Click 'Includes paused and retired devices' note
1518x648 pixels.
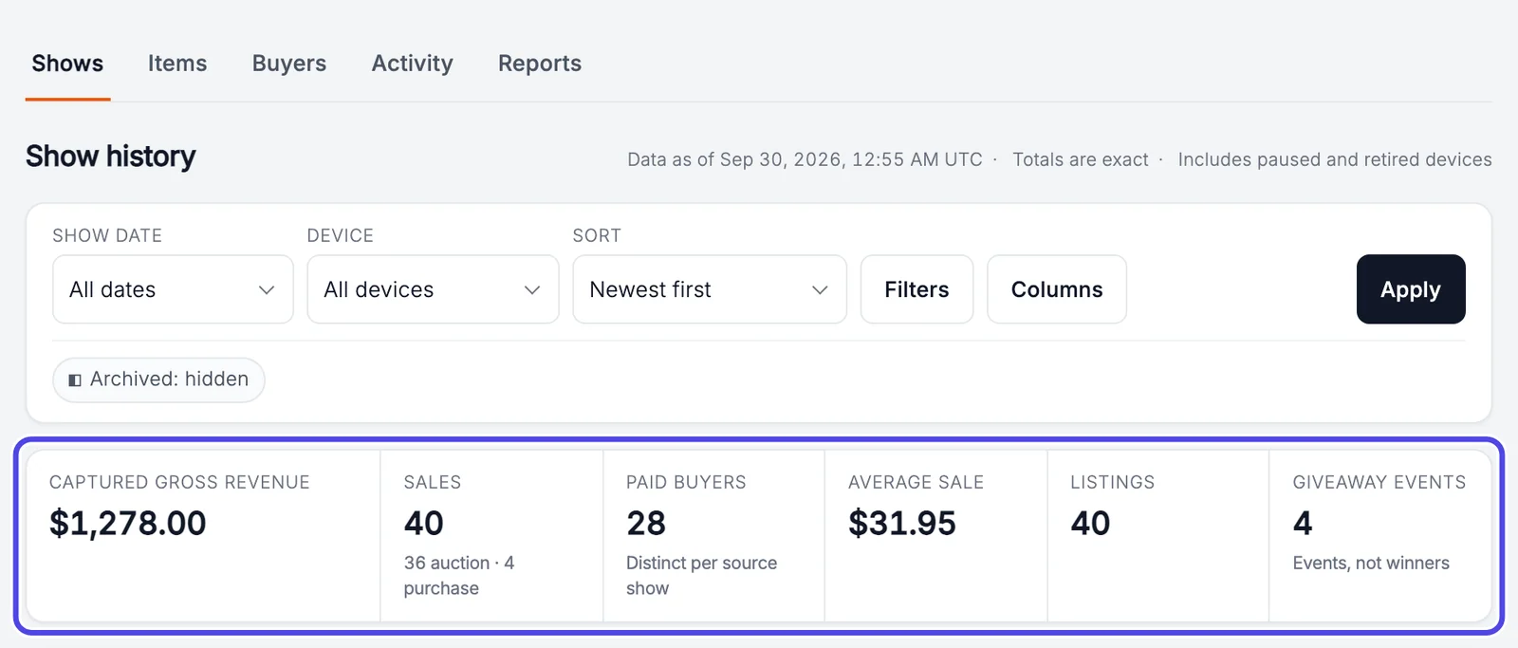pyautogui.click(x=1335, y=159)
